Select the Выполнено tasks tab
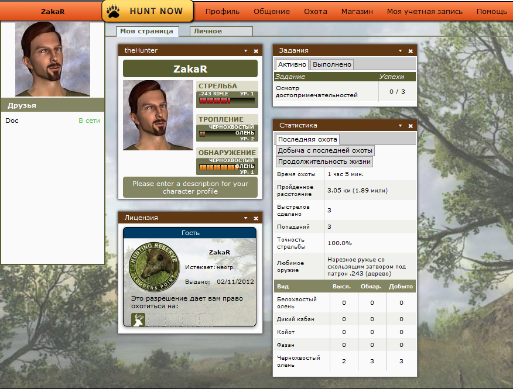This screenshot has height=389, width=513. click(331, 64)
